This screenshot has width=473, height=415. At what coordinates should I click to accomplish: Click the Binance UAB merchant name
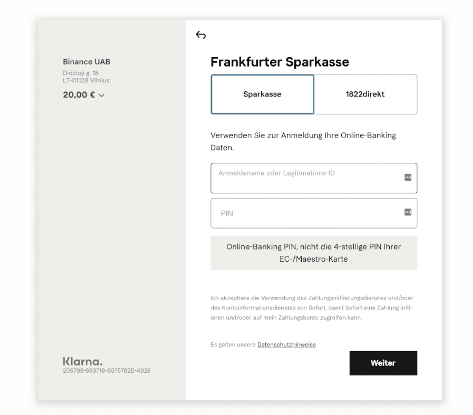87,62
